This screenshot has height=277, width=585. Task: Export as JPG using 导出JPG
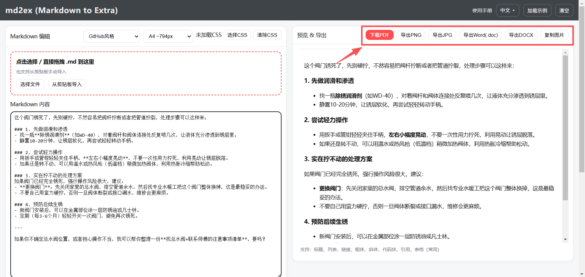(442, 35)
